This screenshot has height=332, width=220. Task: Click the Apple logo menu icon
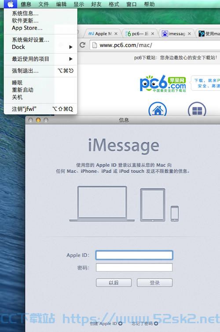11,4
